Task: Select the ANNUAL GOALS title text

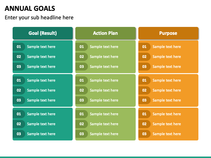Action: (30, 8)
